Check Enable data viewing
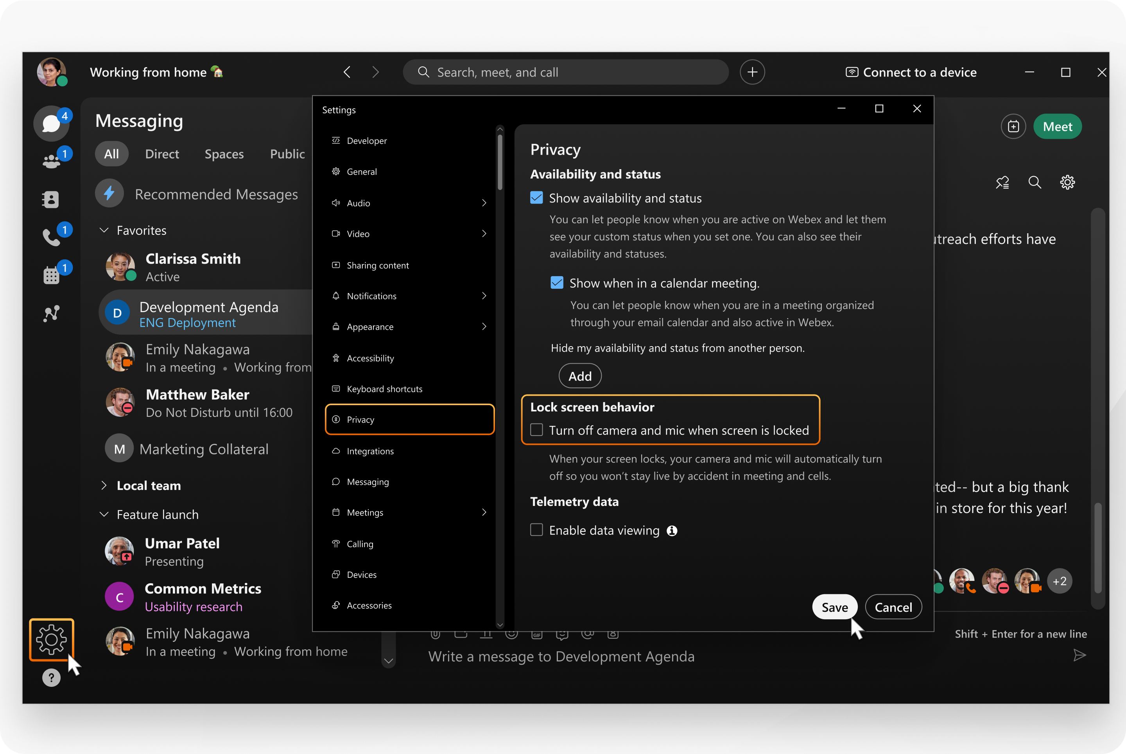The image size is (1126, 754). (x=536, y=530)
